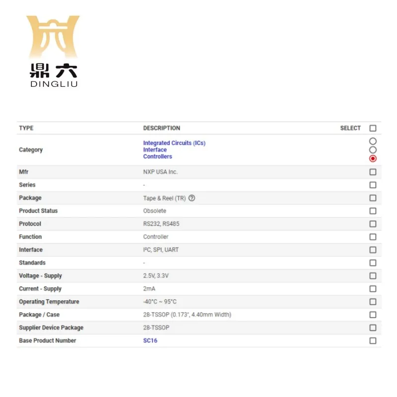Check the Operating Temperature checkbox

(373, 301)
